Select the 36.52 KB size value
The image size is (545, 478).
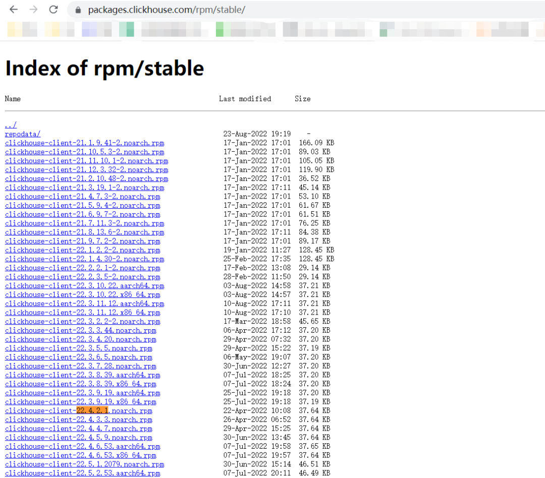pos(314,178)
